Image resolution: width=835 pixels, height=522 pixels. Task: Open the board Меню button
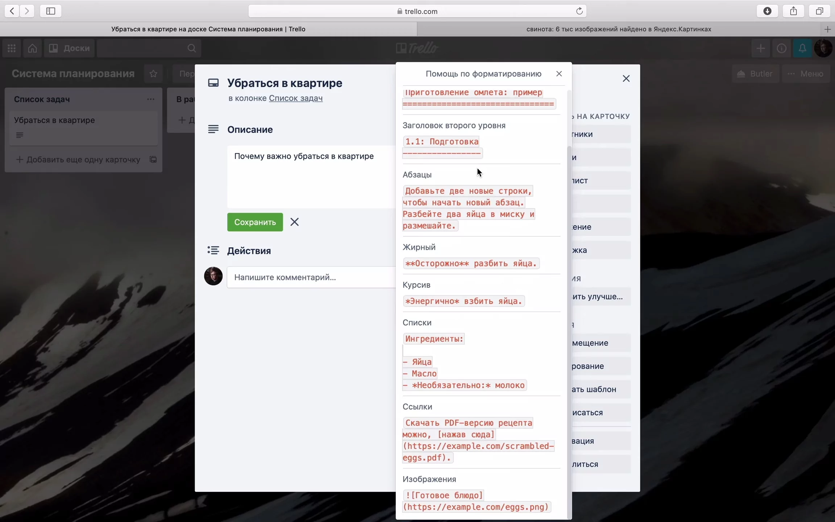806,74
